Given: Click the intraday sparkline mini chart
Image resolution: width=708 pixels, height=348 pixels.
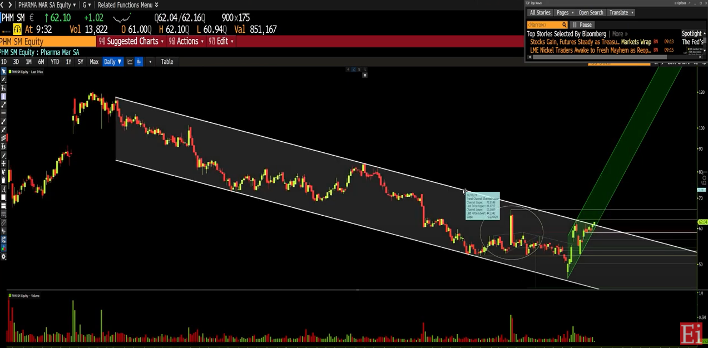Looking at the screenshot, I should [122, 18].
